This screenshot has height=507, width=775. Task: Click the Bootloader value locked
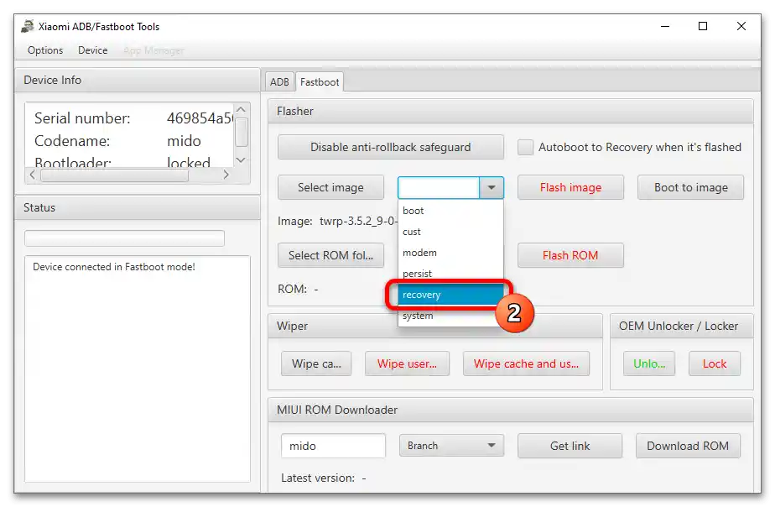[x=189, y=162]
